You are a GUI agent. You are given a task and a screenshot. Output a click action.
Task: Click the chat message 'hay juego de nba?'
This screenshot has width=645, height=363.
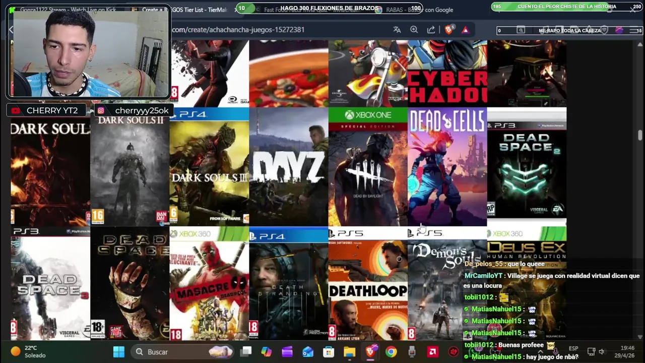click(522, 357)
